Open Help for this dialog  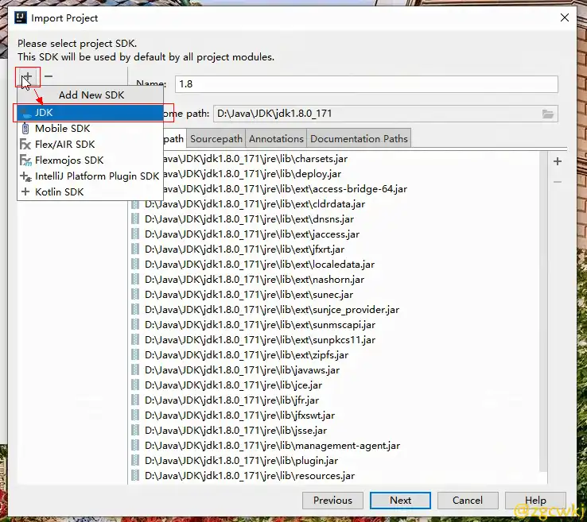coord(535,501)
